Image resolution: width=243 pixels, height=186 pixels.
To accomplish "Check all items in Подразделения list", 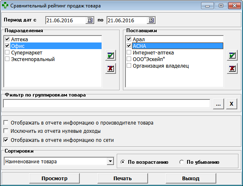I will 111,55.
